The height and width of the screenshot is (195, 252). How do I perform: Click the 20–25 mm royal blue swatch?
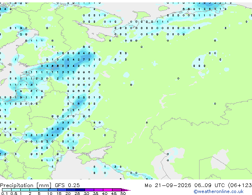click(71, 190)
